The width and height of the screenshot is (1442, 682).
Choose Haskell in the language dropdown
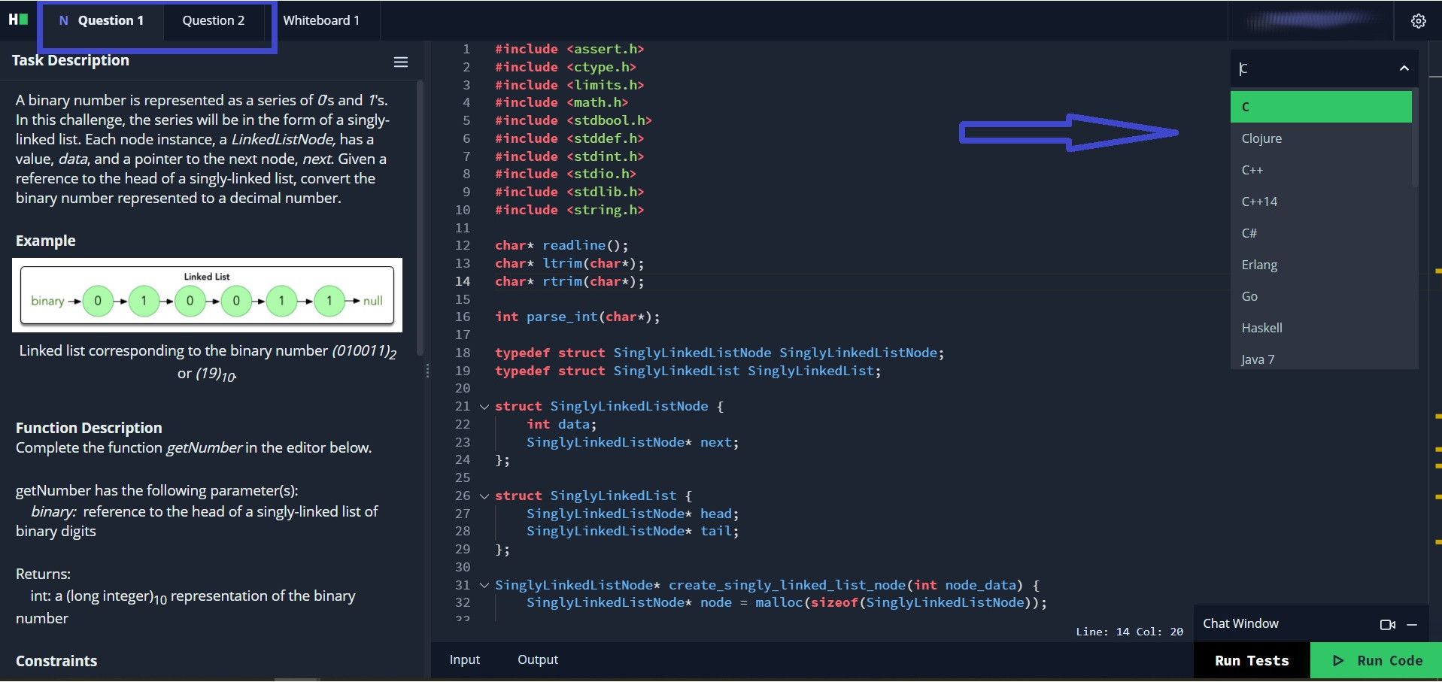click(1261, 328)
